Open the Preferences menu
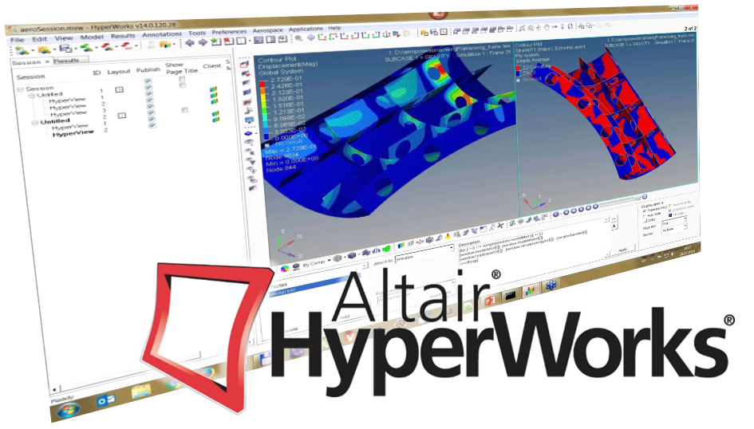Viewport: 754px width, 429px height. (229, 32)
